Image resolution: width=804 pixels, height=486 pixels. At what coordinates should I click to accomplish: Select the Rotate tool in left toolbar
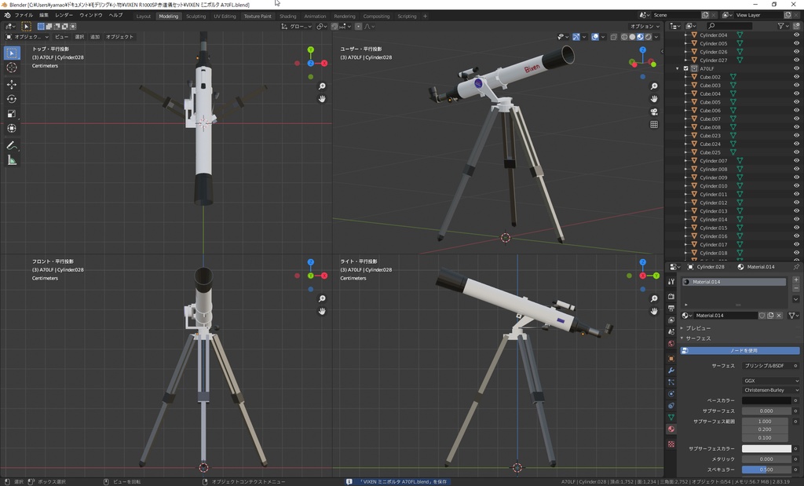12,99
